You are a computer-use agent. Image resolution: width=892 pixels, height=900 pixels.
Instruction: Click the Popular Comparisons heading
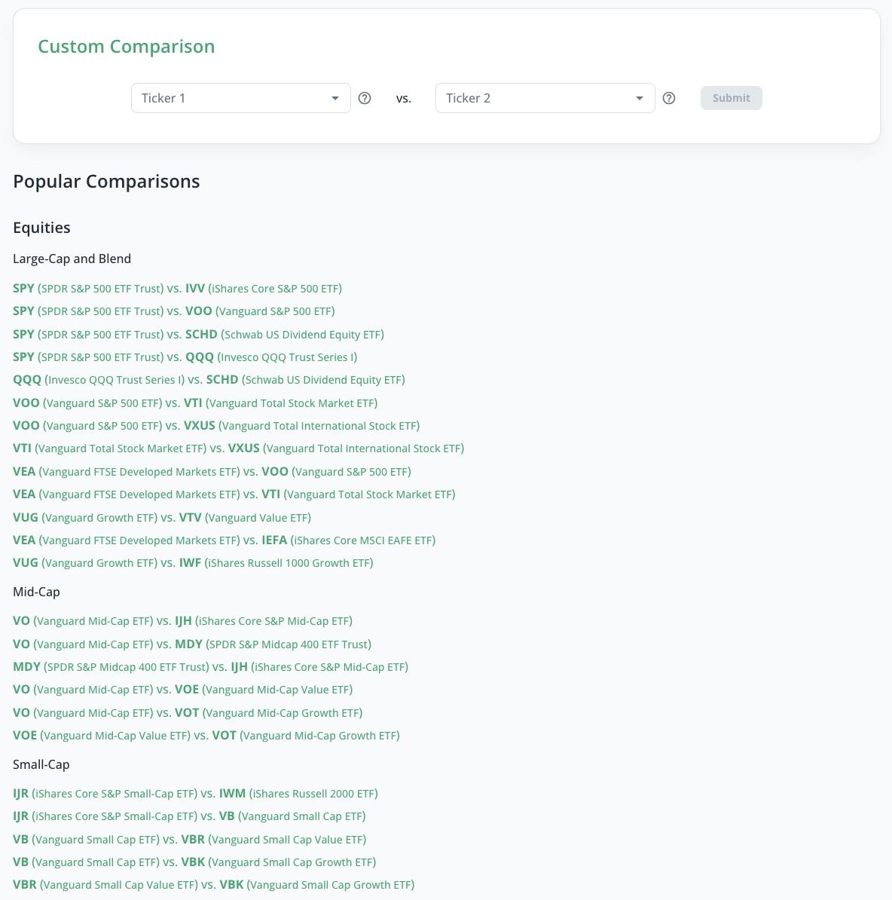coord(106,182)
